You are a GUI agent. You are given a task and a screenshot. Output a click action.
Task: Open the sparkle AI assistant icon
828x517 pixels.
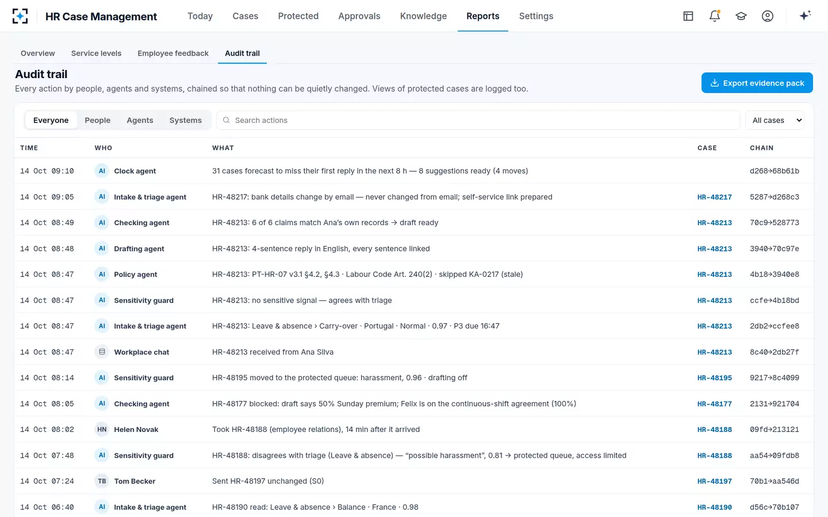(805, 16)
